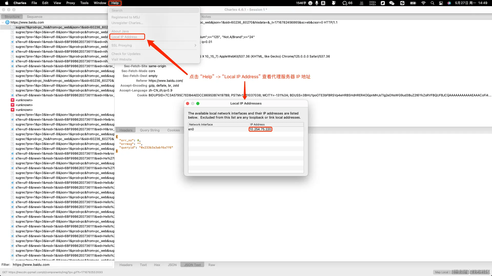Collapse the https://www.baidu.com tree node
This screenshot has width=492, height=276.
pos(3,22)
